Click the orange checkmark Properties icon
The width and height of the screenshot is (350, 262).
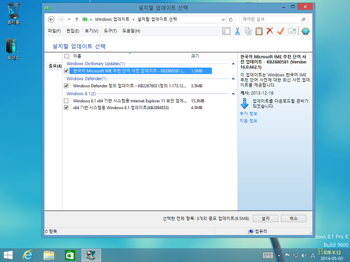click(x=281, y=31)
